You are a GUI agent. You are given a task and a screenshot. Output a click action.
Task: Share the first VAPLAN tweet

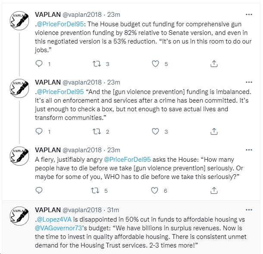tap(214, 64)
